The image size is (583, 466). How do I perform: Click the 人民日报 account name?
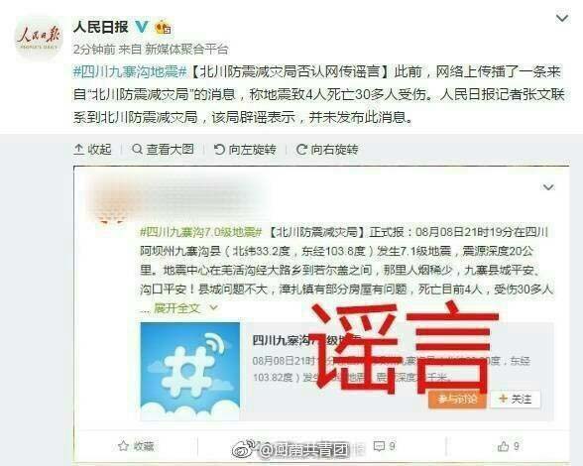pyautogui.click(x=101, y=27)
